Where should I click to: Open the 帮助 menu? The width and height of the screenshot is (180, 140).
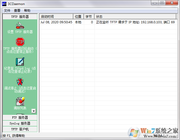point(27,11)
